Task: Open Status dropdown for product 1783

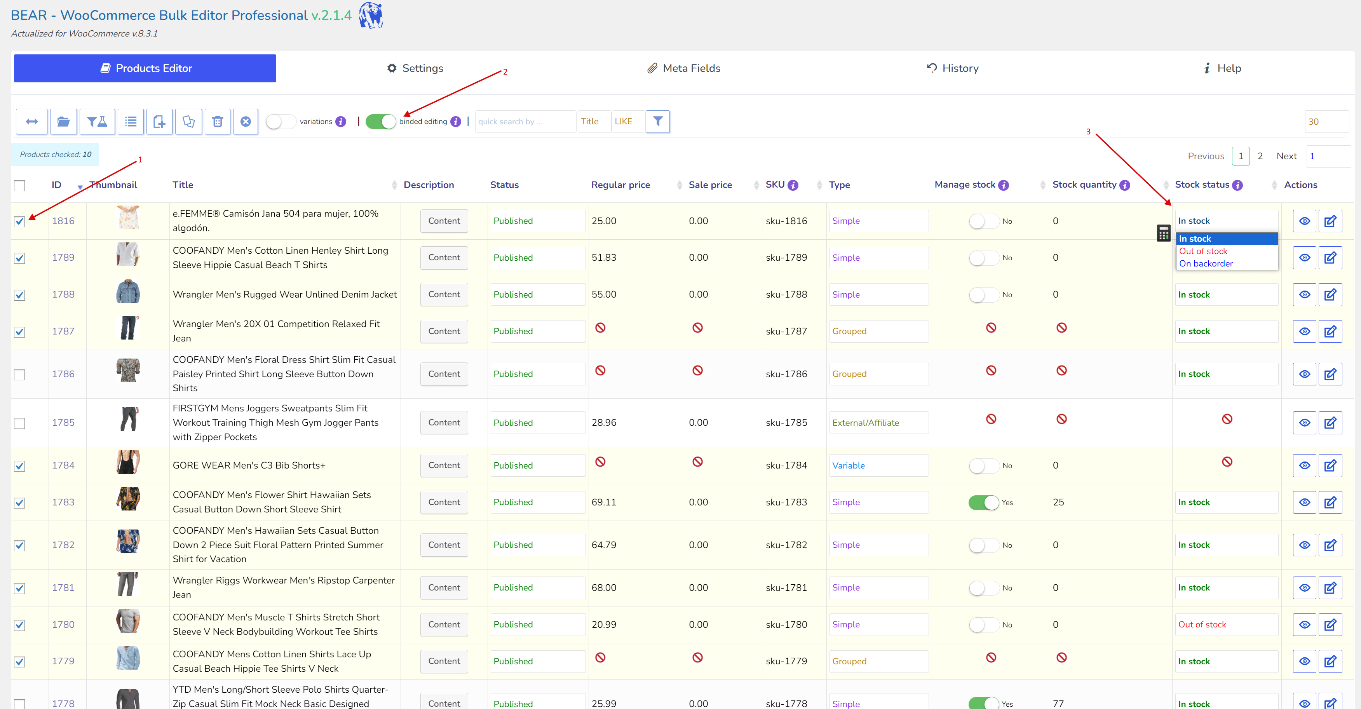Action: 538,502
